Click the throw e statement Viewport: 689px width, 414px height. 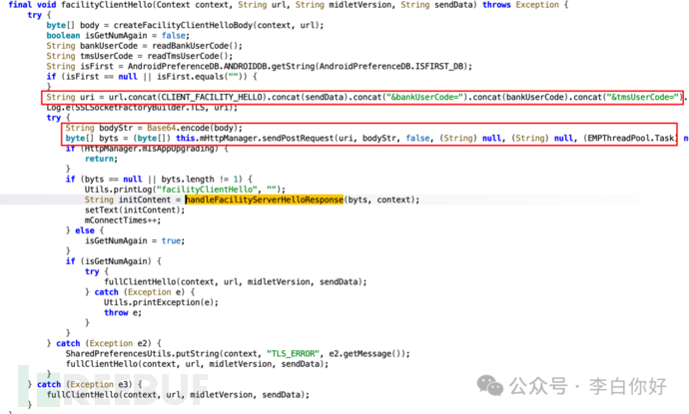(x=123, y=312)
